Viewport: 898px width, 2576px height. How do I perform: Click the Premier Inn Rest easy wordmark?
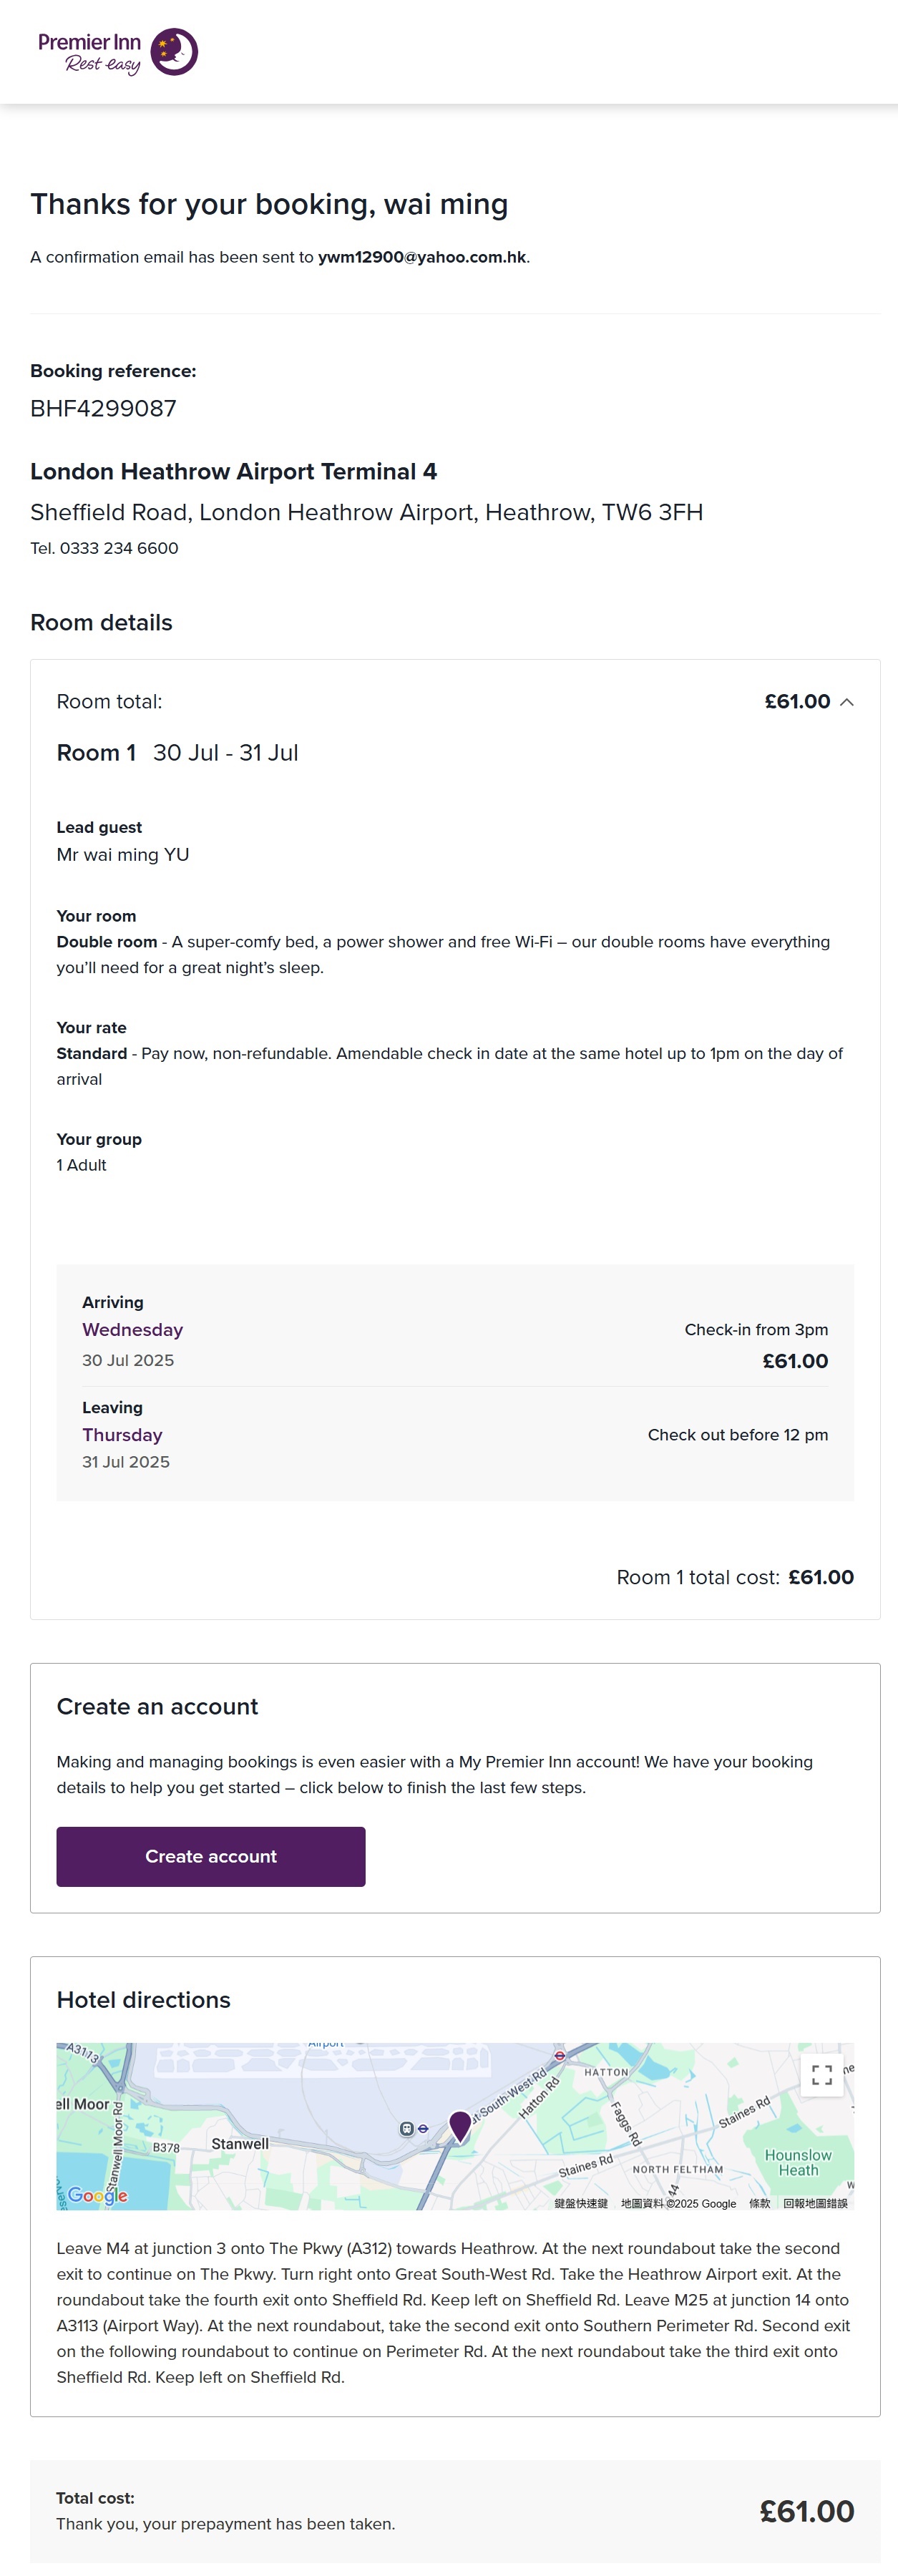click(x=90, y=53)
